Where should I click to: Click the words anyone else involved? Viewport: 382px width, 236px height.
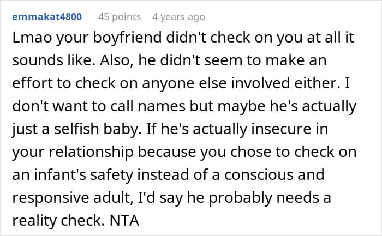click(216, 83)
